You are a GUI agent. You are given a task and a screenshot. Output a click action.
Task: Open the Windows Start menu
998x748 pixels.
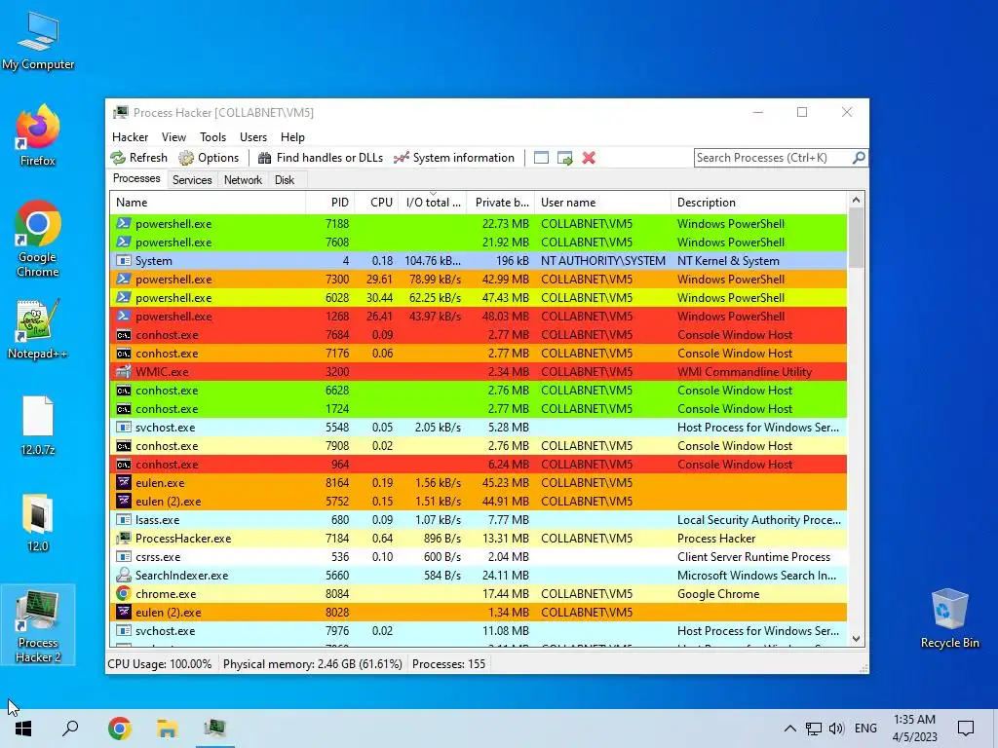(x=23, y=729)
